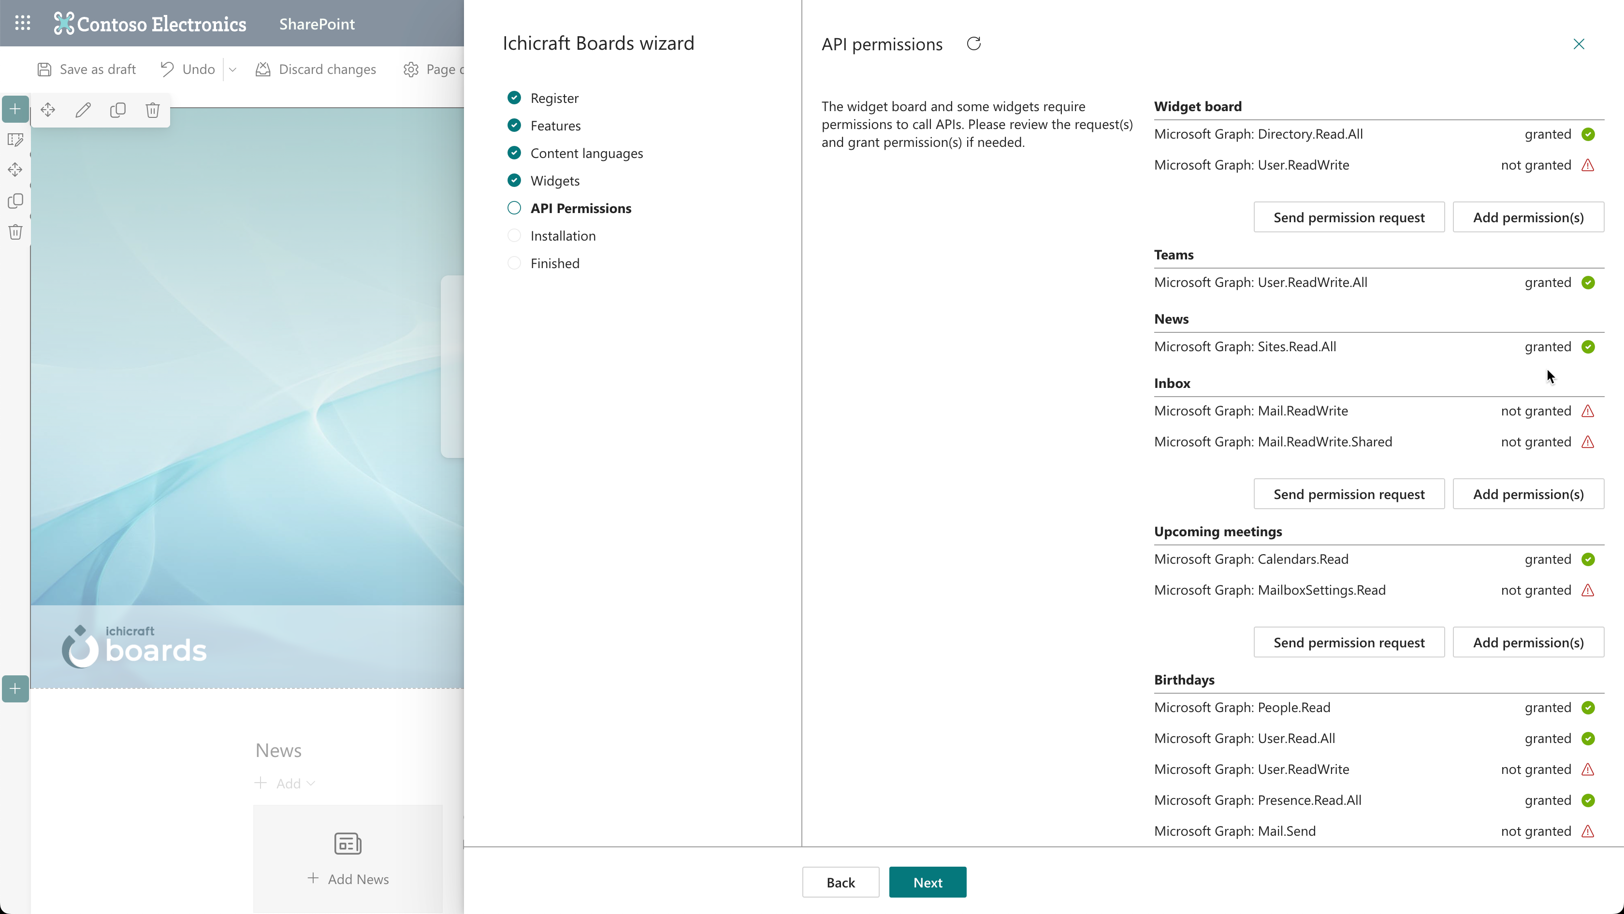Screen dimensions: 1624x914
Task: Click the Save as draft button
Action: [87, 69]
